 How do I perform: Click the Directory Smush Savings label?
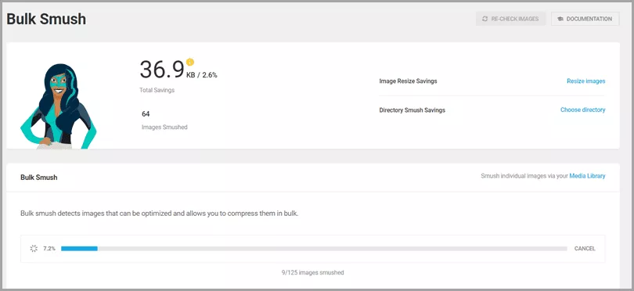tap(412, 110)
